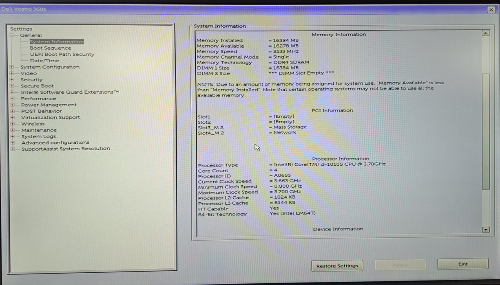Image resolution: width=500 pixels, height=285 pixels.
Task: Open the POST Behavior category
Action: click(41, 111)
